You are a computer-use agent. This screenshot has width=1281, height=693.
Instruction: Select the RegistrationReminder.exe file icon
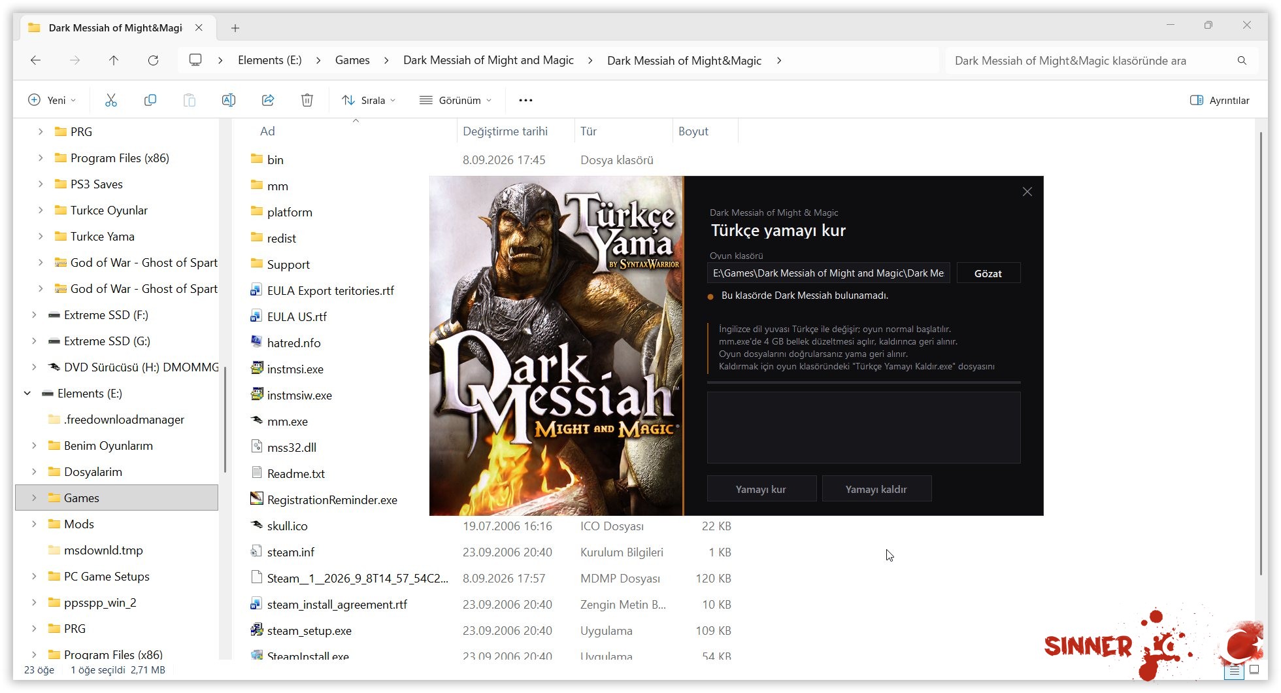click(257, 499)
